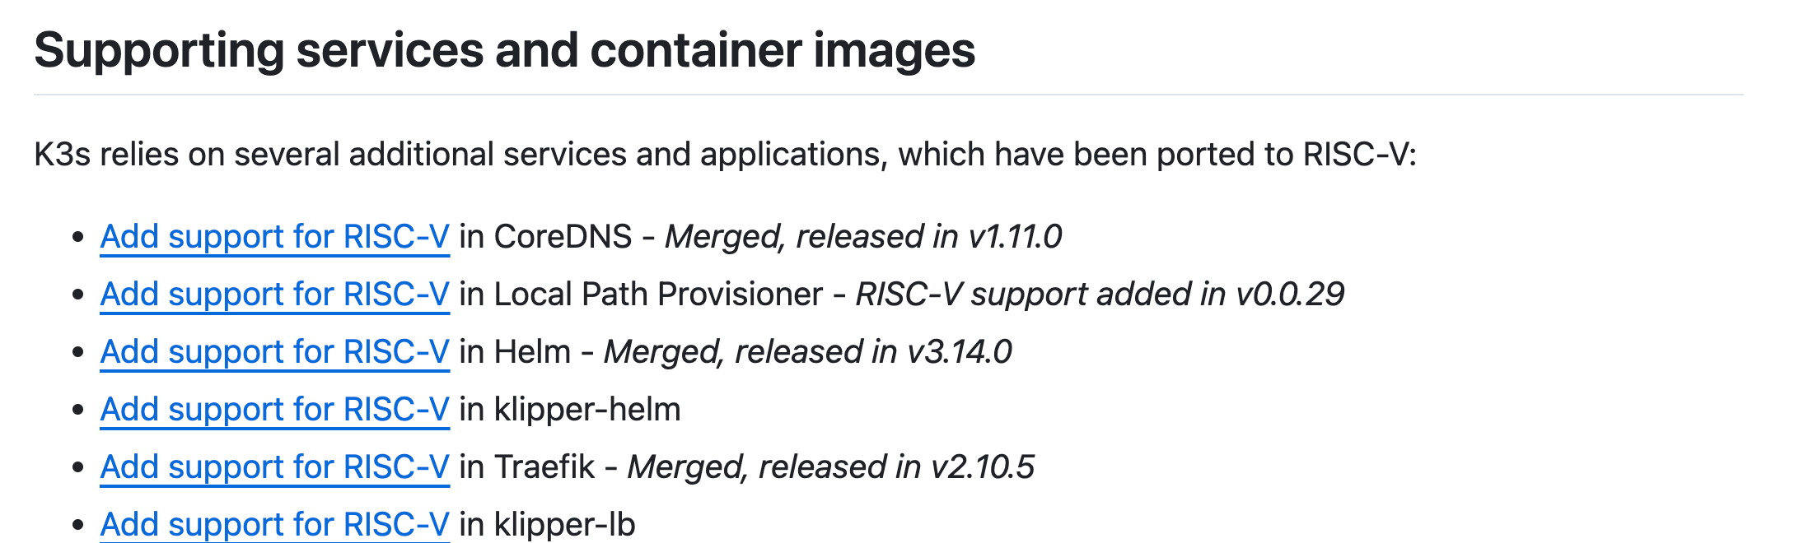Click the word 'CoreDNS' in the list

tap(563, 237)
